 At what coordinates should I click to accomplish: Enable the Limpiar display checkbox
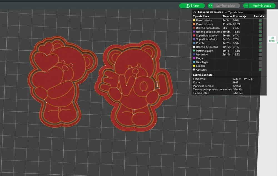[260, 66]
